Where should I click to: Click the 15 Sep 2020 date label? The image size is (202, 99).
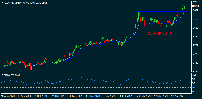(x=25, y=96)
